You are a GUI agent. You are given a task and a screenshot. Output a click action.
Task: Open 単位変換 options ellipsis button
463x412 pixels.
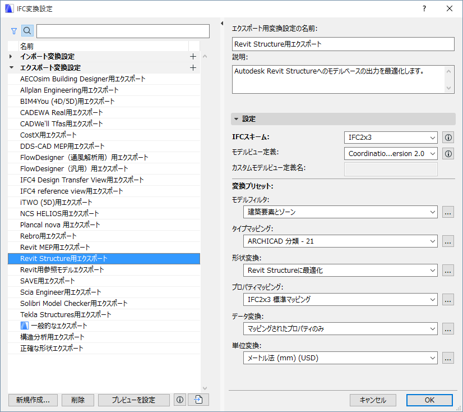coord(448,358)
